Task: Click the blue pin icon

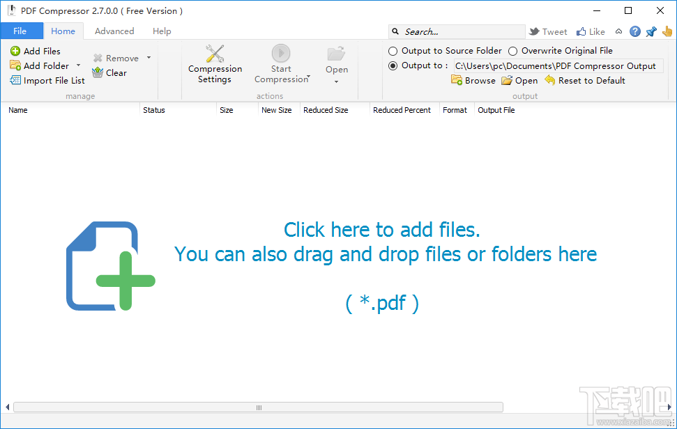Action: (651, 31)
